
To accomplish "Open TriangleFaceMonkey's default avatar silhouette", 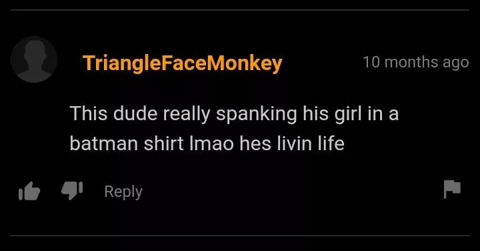I will point(34,59).
